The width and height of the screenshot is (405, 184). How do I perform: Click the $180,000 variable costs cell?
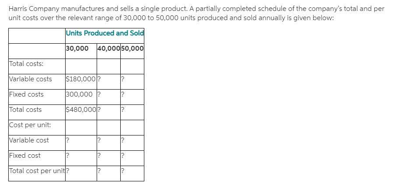(x=80, y=79)
